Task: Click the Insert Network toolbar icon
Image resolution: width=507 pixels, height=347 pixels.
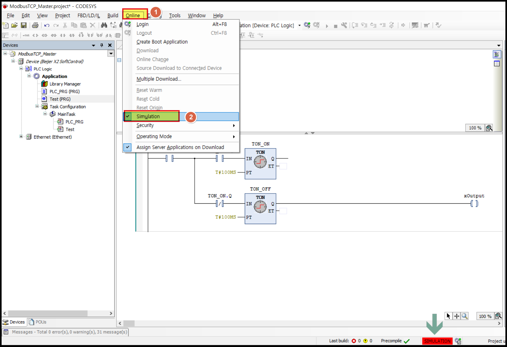Action: pos(5,35)
